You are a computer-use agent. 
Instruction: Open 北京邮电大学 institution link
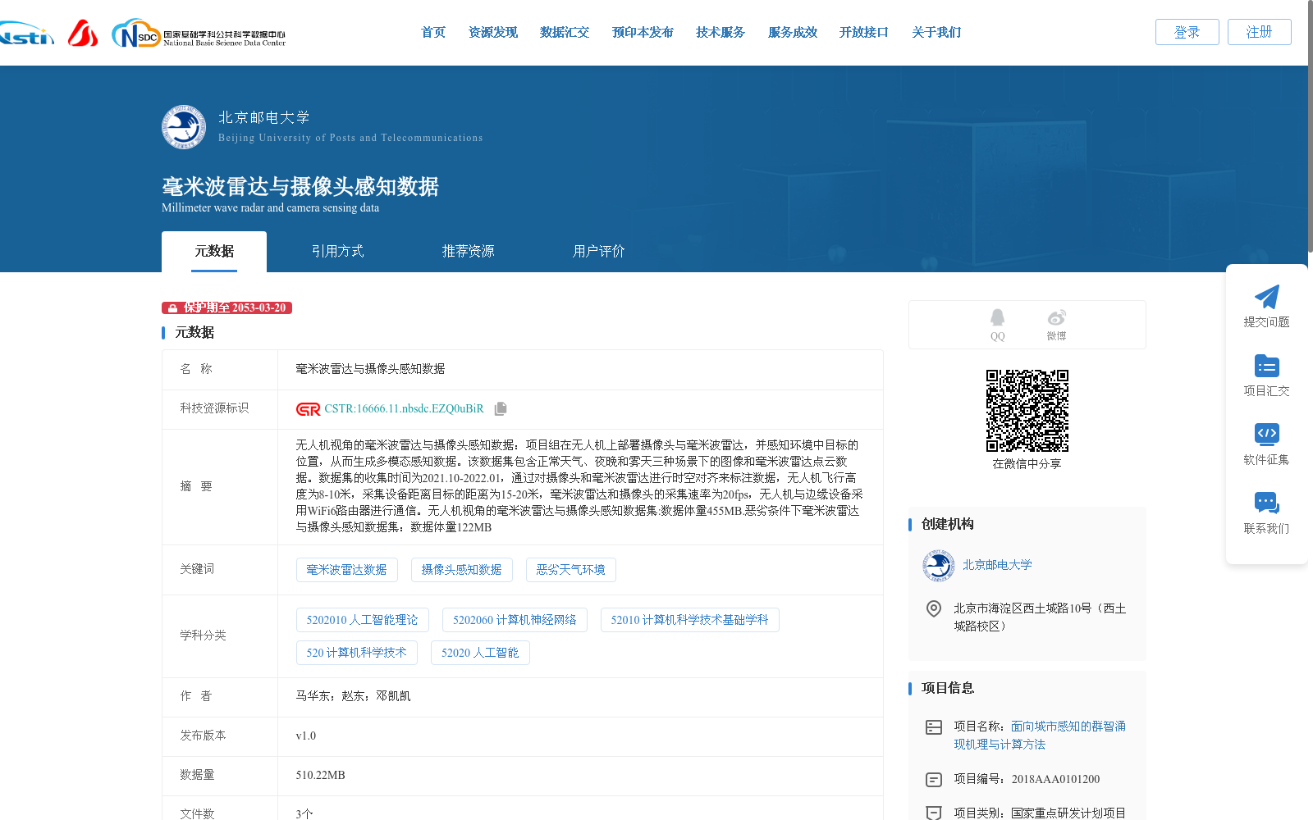point(997,565)
